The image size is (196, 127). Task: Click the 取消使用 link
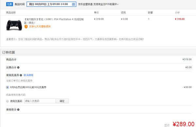coord(28,75)
